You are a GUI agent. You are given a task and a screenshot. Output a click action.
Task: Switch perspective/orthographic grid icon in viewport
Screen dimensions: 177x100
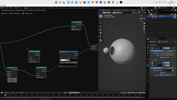tap(144, 32)
